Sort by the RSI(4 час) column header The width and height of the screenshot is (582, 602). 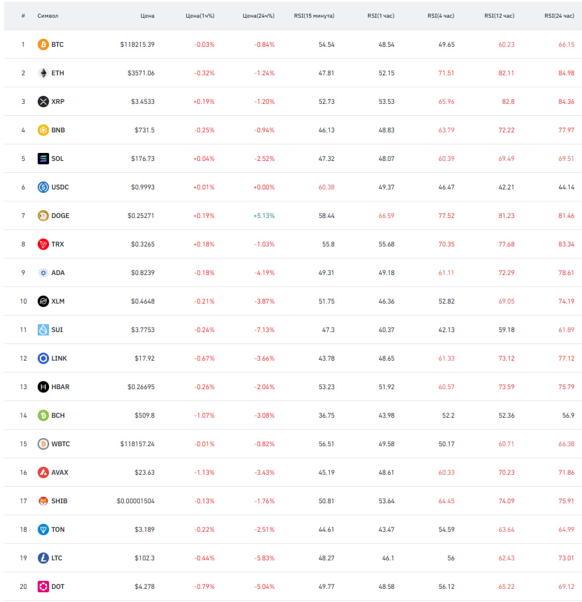click(x=440, y=16)
